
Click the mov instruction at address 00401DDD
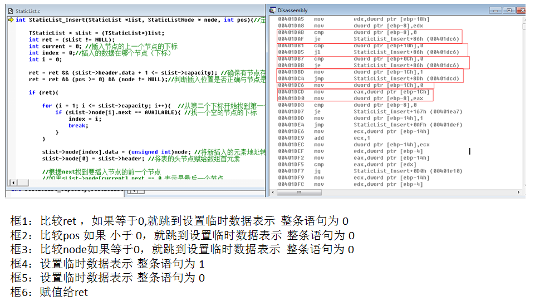(350, 118)
